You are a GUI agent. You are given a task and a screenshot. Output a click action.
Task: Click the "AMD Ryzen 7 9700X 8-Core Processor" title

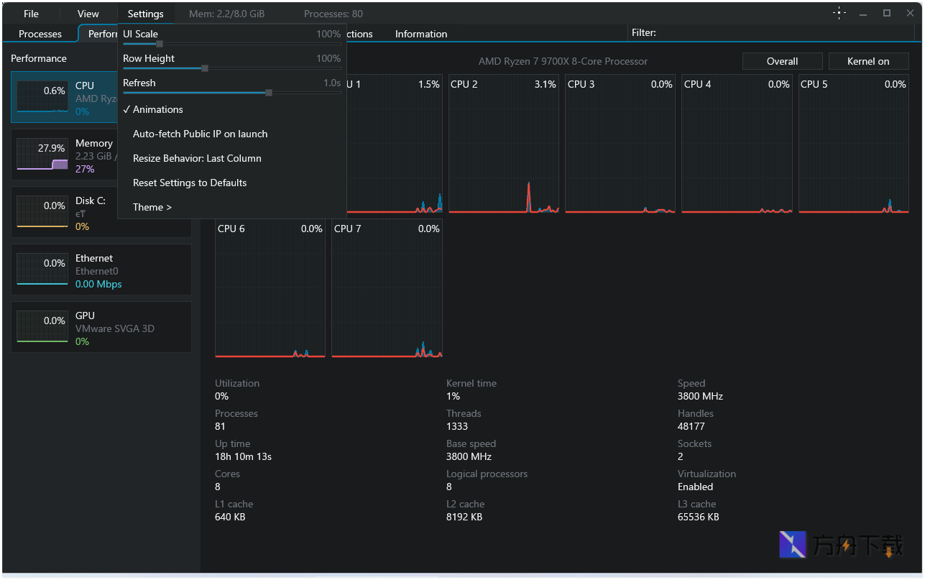[563, 61]
